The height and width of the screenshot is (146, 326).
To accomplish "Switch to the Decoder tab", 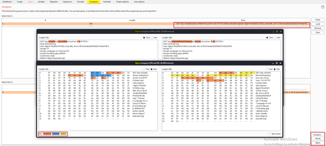I will tap(81, 2).
